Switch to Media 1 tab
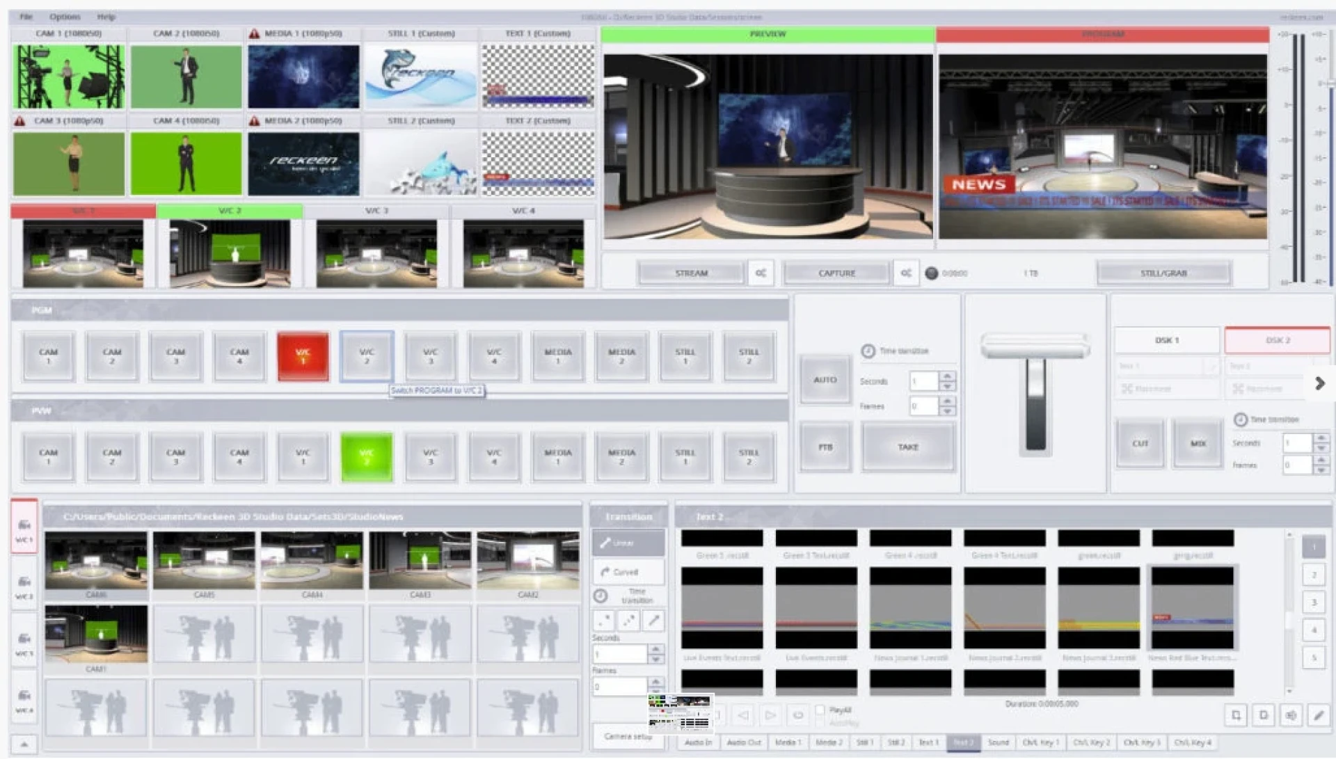 [x=788, y=742]
